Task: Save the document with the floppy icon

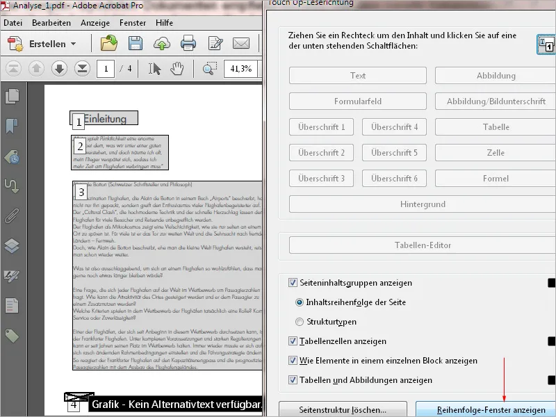Action: point(136,44)
